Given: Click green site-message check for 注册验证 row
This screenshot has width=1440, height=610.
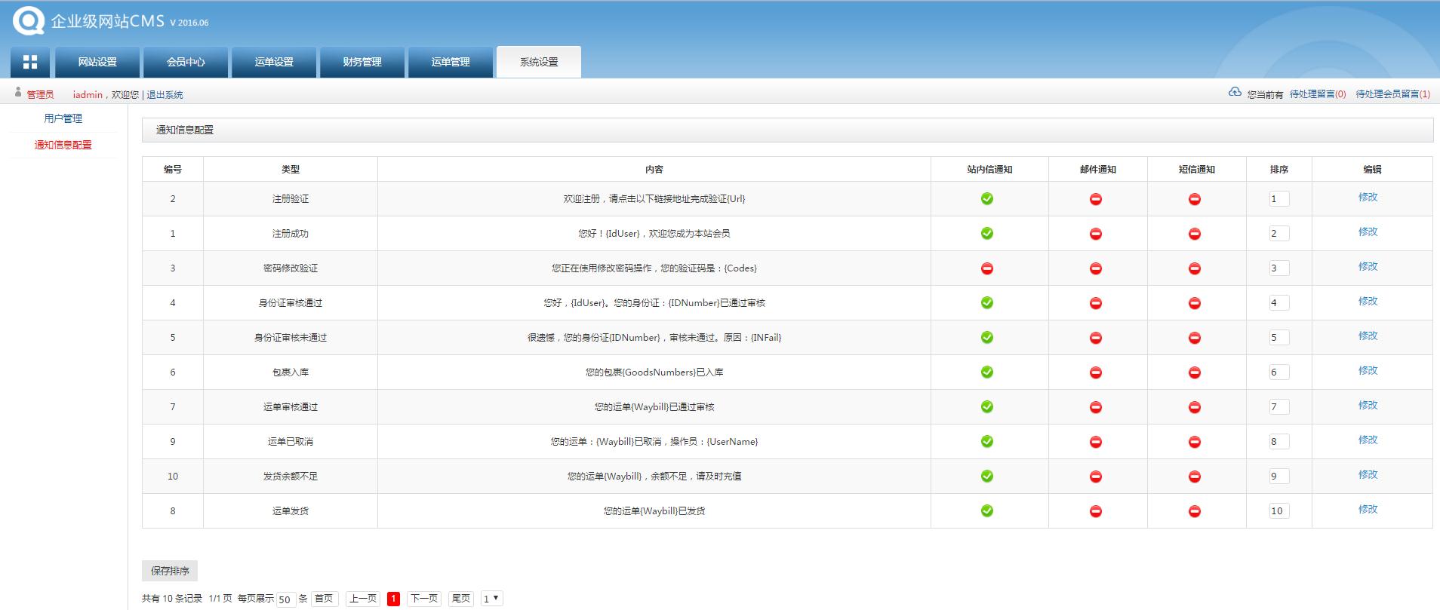Looking at the screenshot, I should click(x=986, y=199).
